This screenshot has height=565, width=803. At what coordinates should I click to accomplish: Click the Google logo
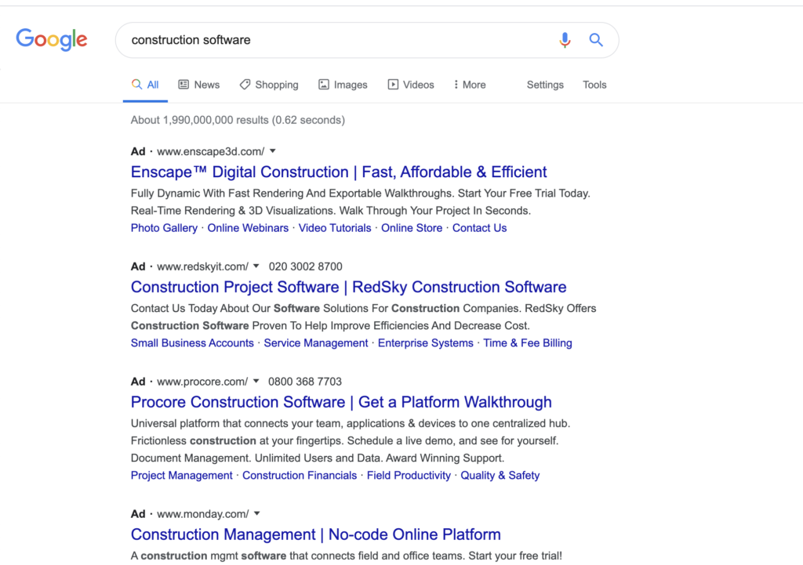tap(52, 39)
